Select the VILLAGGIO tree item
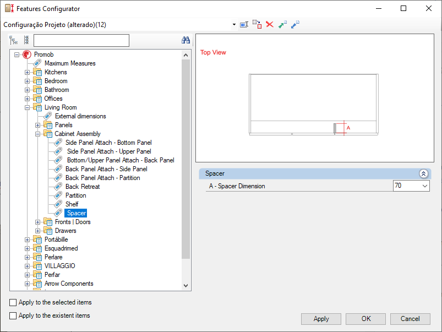442x332 pixels. pyautogui.click(x=60, y=266)
